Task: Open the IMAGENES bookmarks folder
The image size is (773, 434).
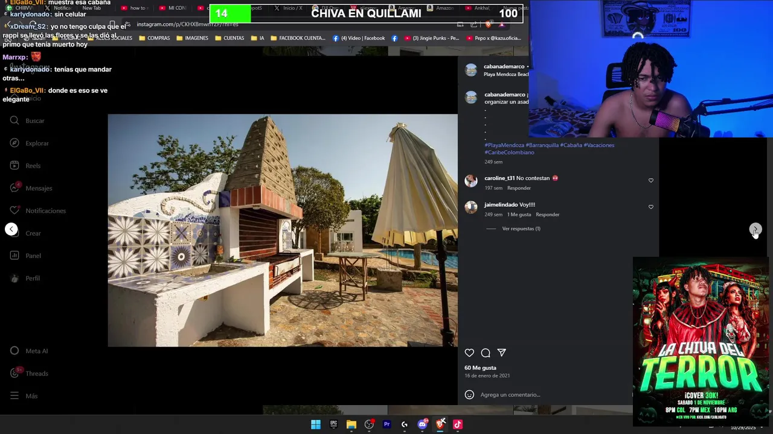Action: coord(192,38)
